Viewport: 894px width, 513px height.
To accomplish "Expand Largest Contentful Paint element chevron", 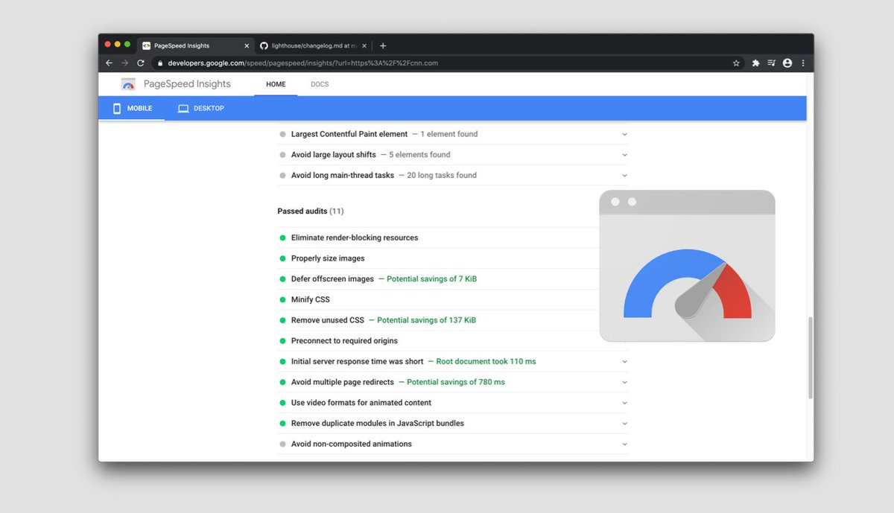I will coord(624,134).
